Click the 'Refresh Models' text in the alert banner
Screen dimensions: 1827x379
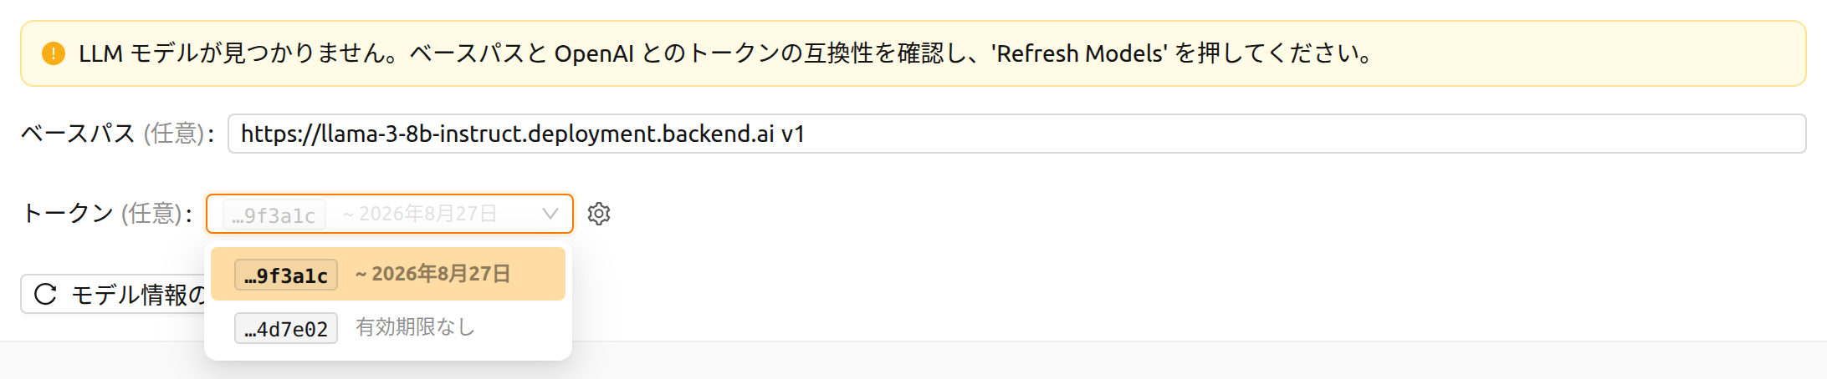coord(1079,54)
